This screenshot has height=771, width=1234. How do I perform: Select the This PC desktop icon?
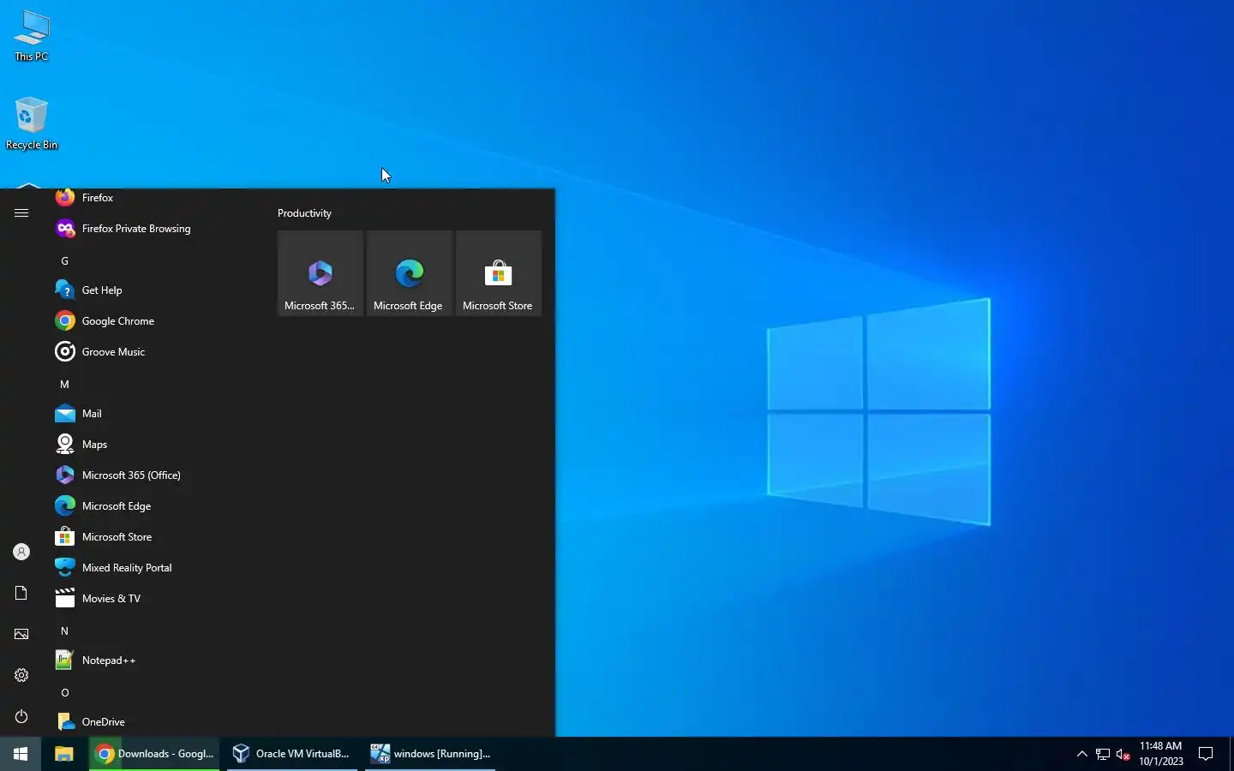click(x=32, y=36)
